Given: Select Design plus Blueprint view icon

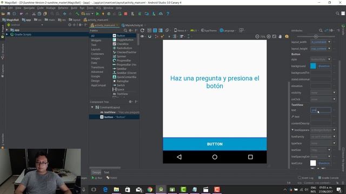Looking at the screenshot, I should point(161,30).
